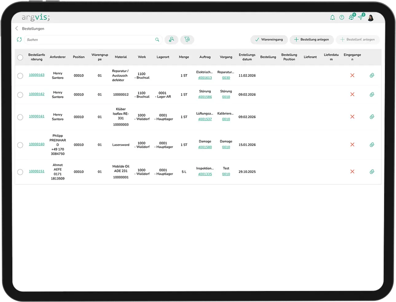Screen dimensions: 396x302
Task: Click the alert exclamation icon in header
Action: pos(342,18)
